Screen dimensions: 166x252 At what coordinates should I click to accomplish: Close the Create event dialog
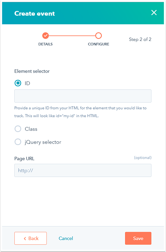[x=154, y=13]
